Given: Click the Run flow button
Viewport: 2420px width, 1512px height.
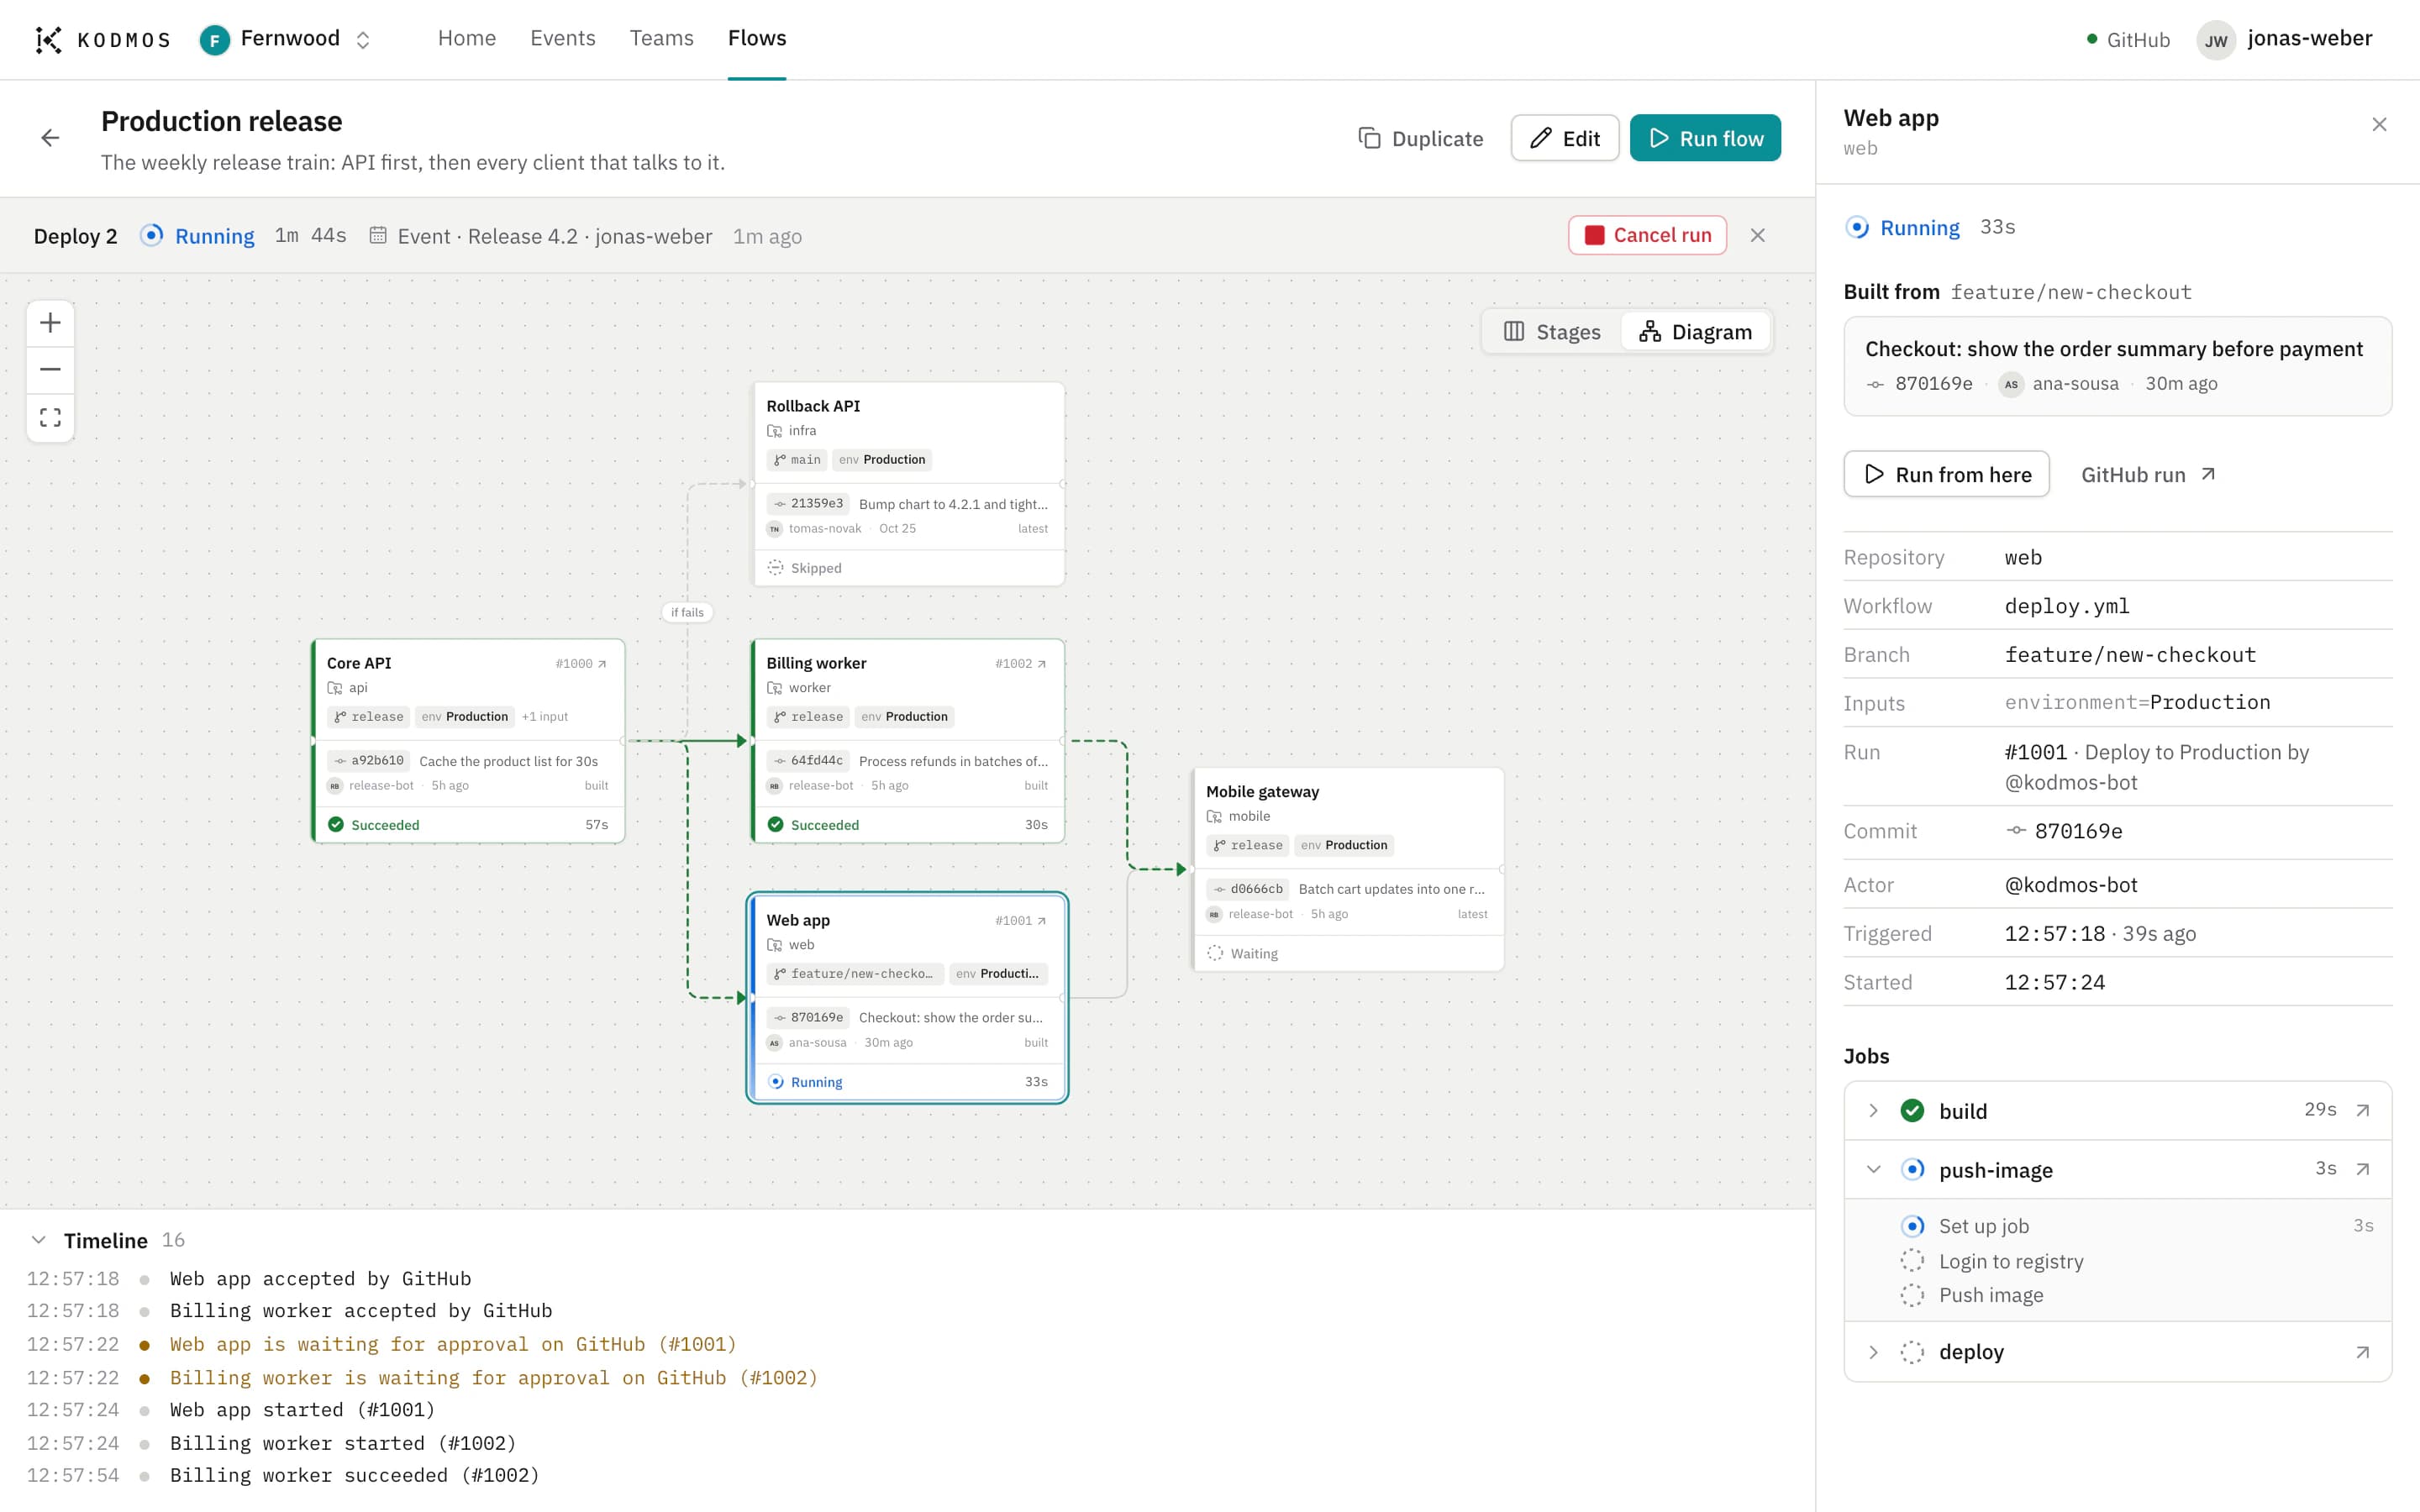Looking at the screenshot, I should [x=1705, y=138].
